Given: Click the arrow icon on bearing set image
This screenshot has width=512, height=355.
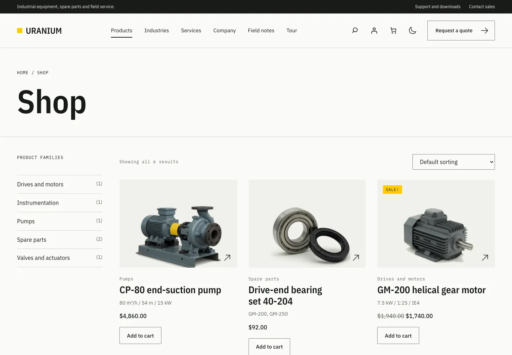Looking at the screenshot, I should click(356, 257).
